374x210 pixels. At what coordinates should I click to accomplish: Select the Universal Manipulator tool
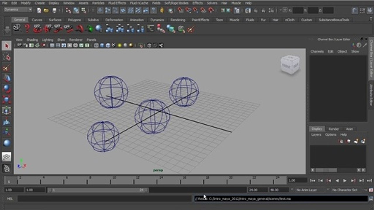tap(7, 110)
